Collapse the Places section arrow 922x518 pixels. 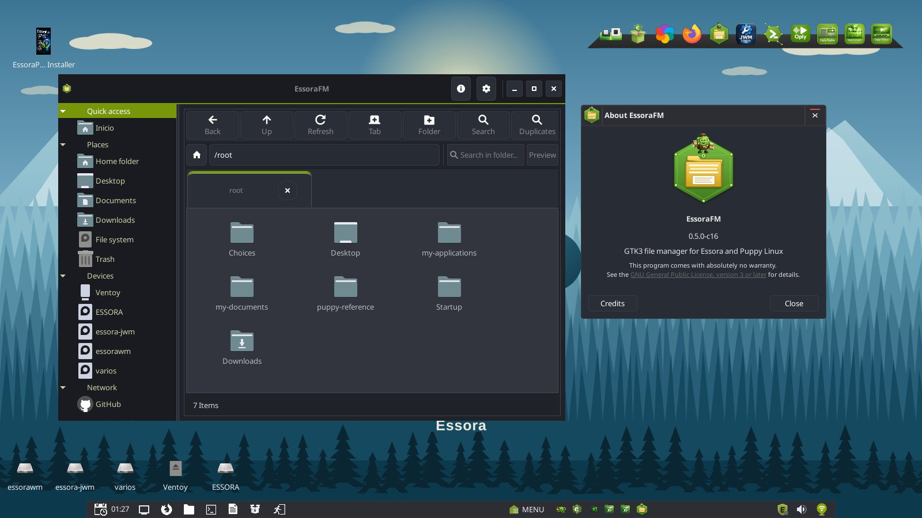pos(63,144)
